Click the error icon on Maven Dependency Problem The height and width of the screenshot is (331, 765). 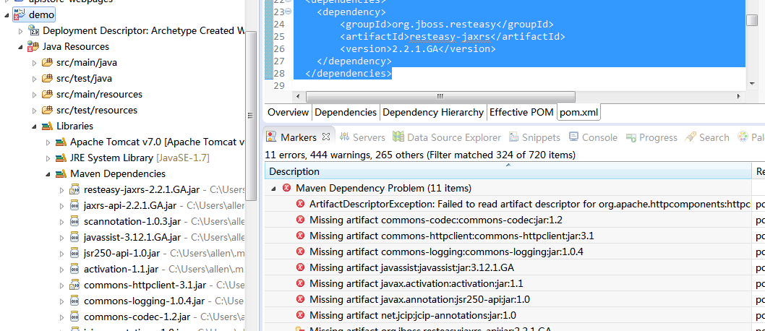287,188
